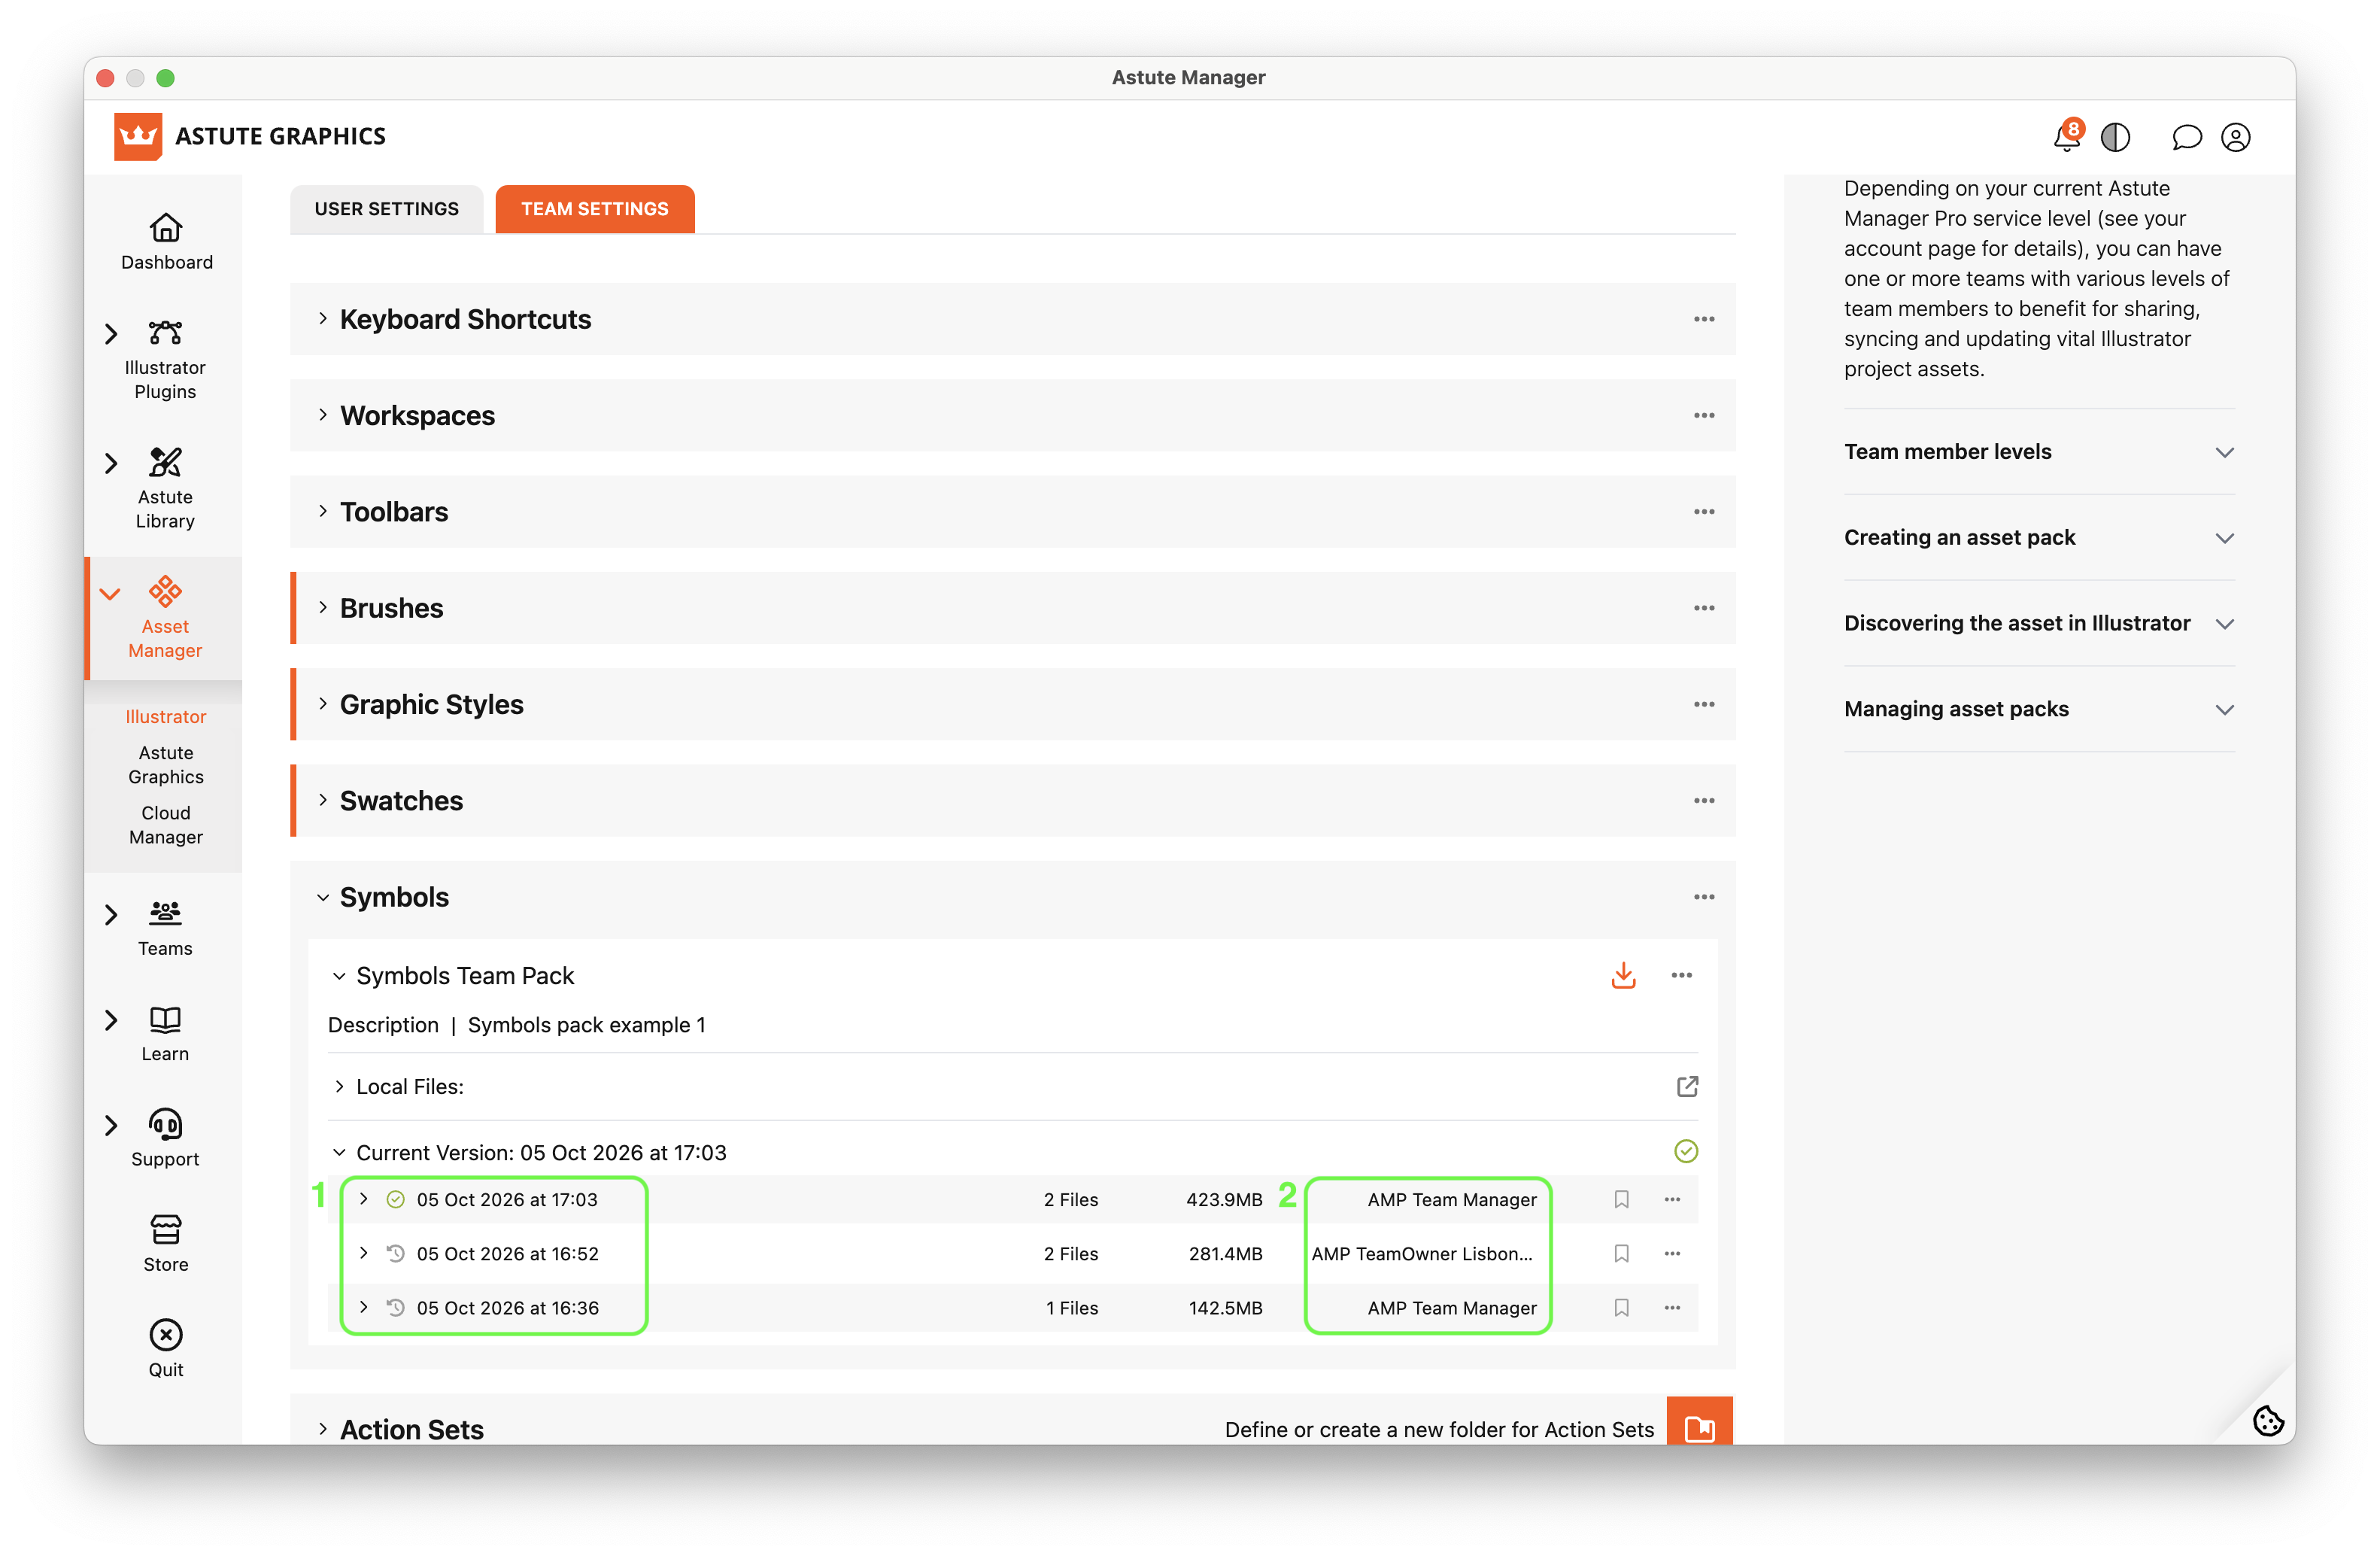Open the Store
Viewport: 2380px width, 1556px height.
[x=166, y=1244]
